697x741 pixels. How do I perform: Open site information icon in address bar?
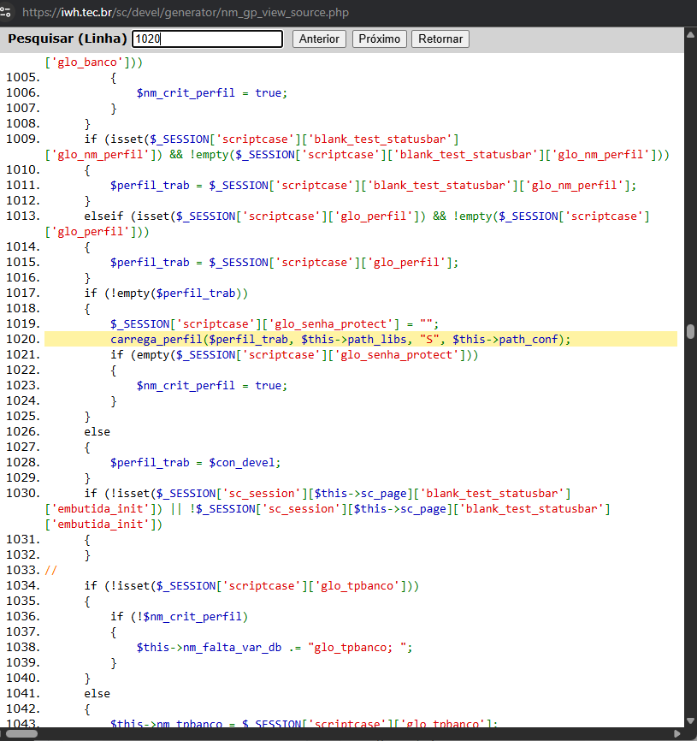[7, 13]
